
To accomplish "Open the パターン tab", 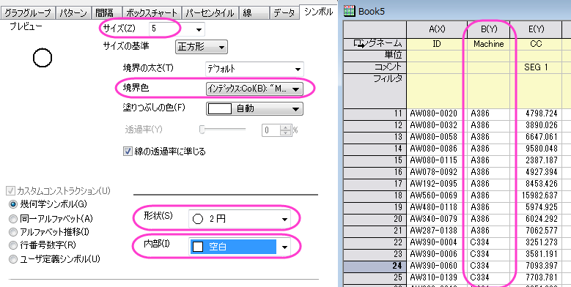I will click(x=73, y=13).
